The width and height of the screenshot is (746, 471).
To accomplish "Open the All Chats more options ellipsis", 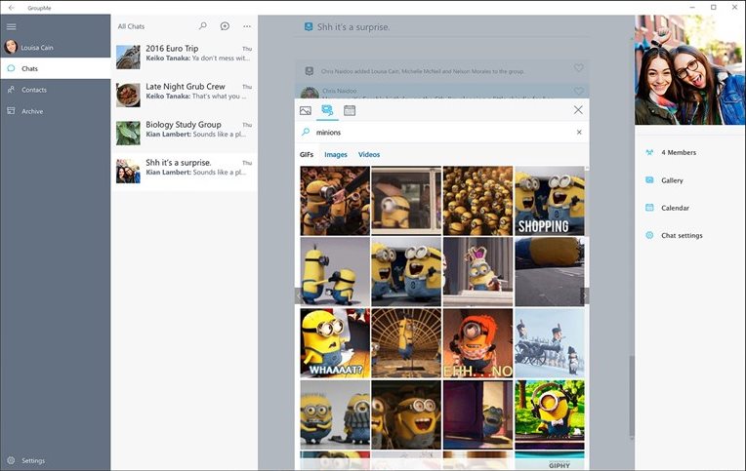I will [247, 26].
